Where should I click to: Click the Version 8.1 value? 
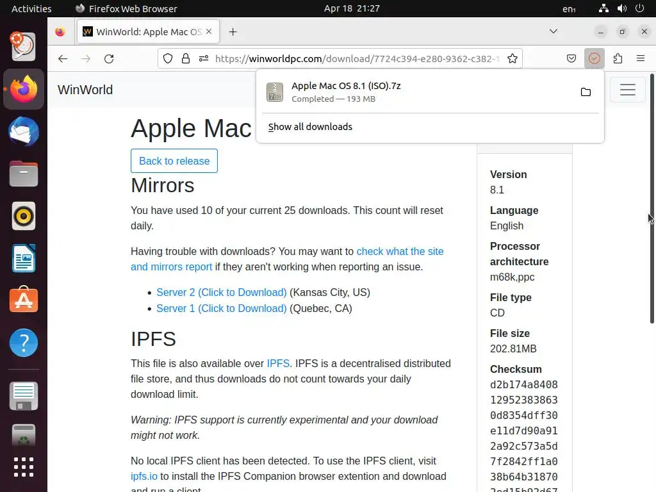pyautogui.click(x=497, y=190)
